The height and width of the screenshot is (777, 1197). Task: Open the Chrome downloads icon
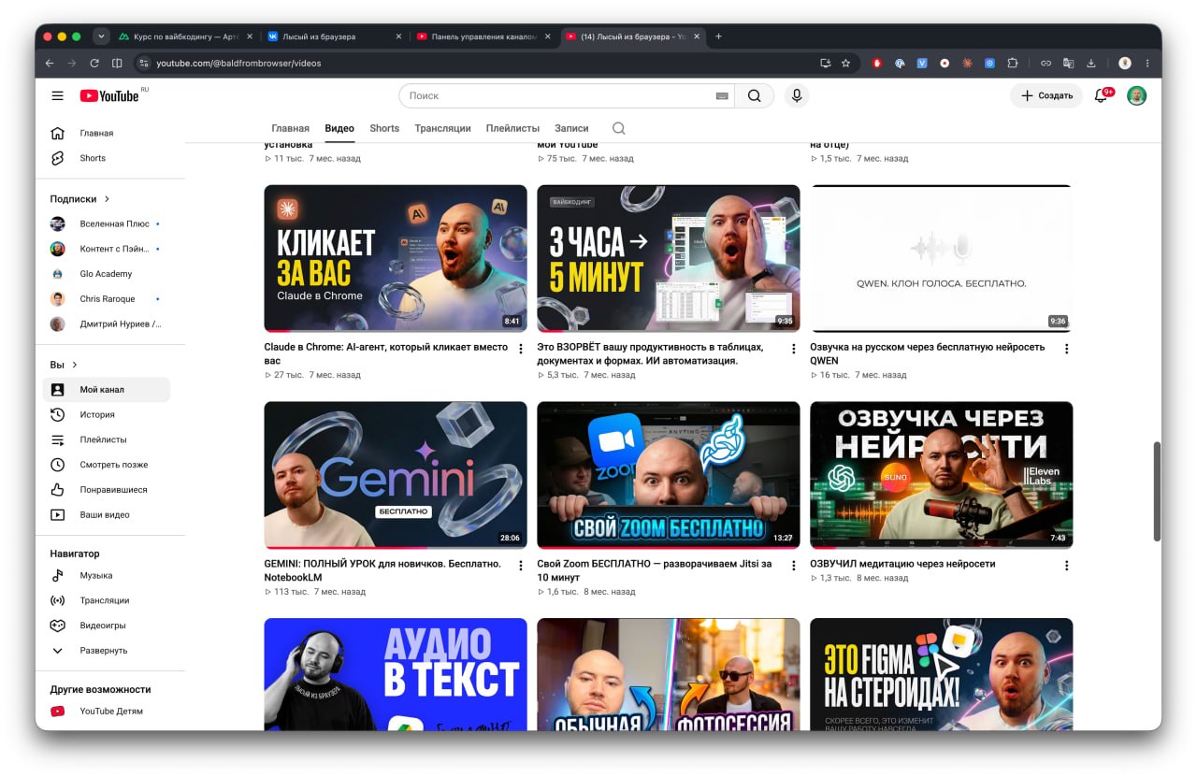[1091, 63]
